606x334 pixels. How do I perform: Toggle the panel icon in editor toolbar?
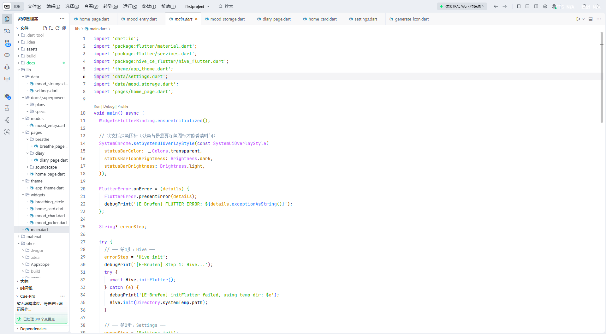pyautogui.click(x=591, y=19)
